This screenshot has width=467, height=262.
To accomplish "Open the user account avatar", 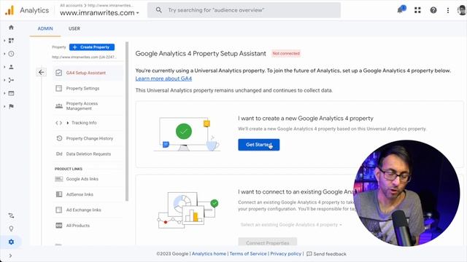I will click(462, 10).
